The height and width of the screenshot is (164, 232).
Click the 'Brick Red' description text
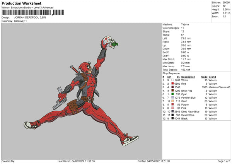tap(187, 91)
